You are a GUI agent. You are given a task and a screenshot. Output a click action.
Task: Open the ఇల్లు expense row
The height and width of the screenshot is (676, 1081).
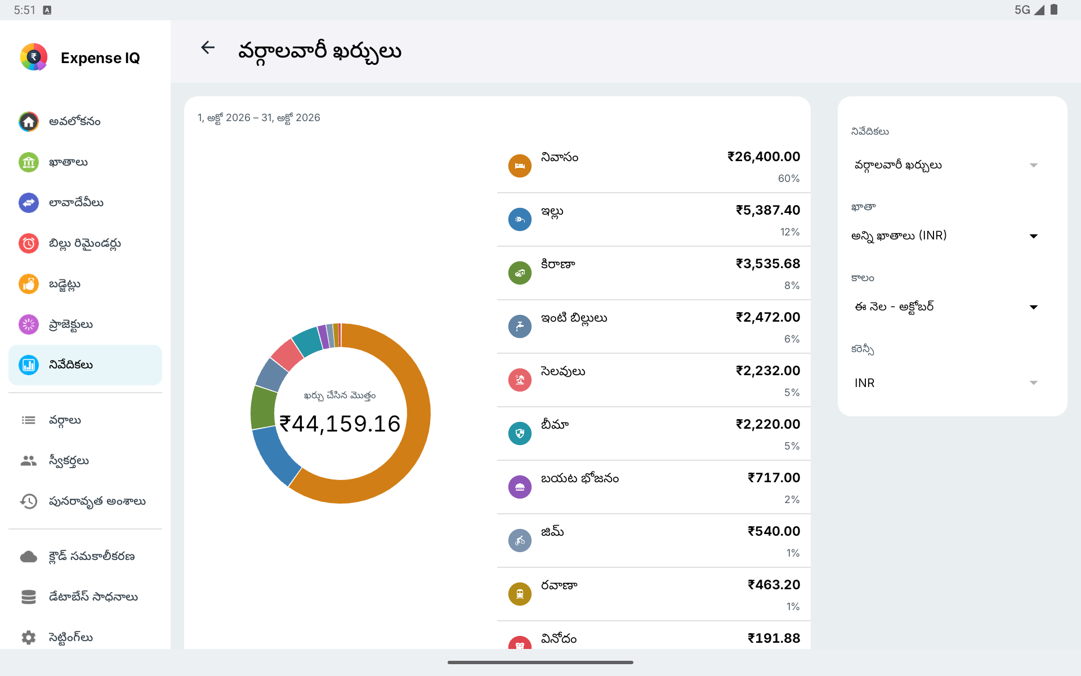click(x=654, y=220)
